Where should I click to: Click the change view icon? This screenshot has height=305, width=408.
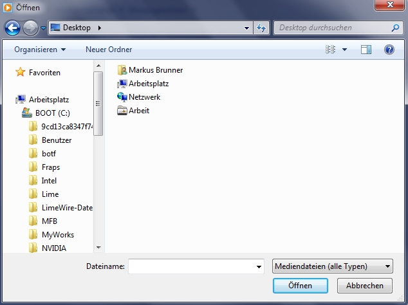tap(331, 50)
